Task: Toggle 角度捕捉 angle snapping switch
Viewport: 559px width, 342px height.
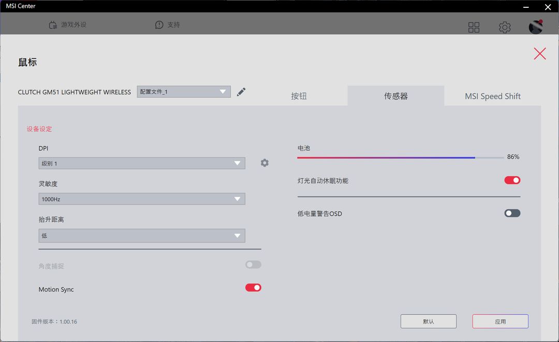Action: click(x=253, y=265)
